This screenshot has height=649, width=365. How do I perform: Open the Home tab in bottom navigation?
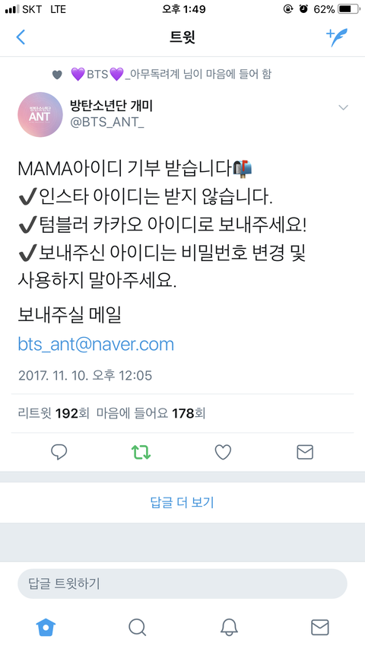tap(46, 627)
